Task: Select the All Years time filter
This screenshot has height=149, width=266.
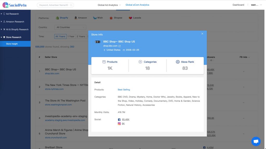Action: point(60,36)
